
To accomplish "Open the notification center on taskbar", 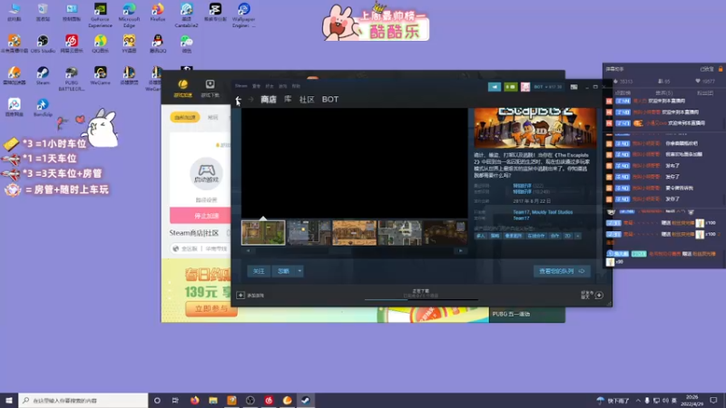I will tap(713, 400).
